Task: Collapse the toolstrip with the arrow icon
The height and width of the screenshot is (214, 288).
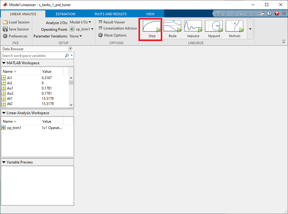Action: pos(284,41)
